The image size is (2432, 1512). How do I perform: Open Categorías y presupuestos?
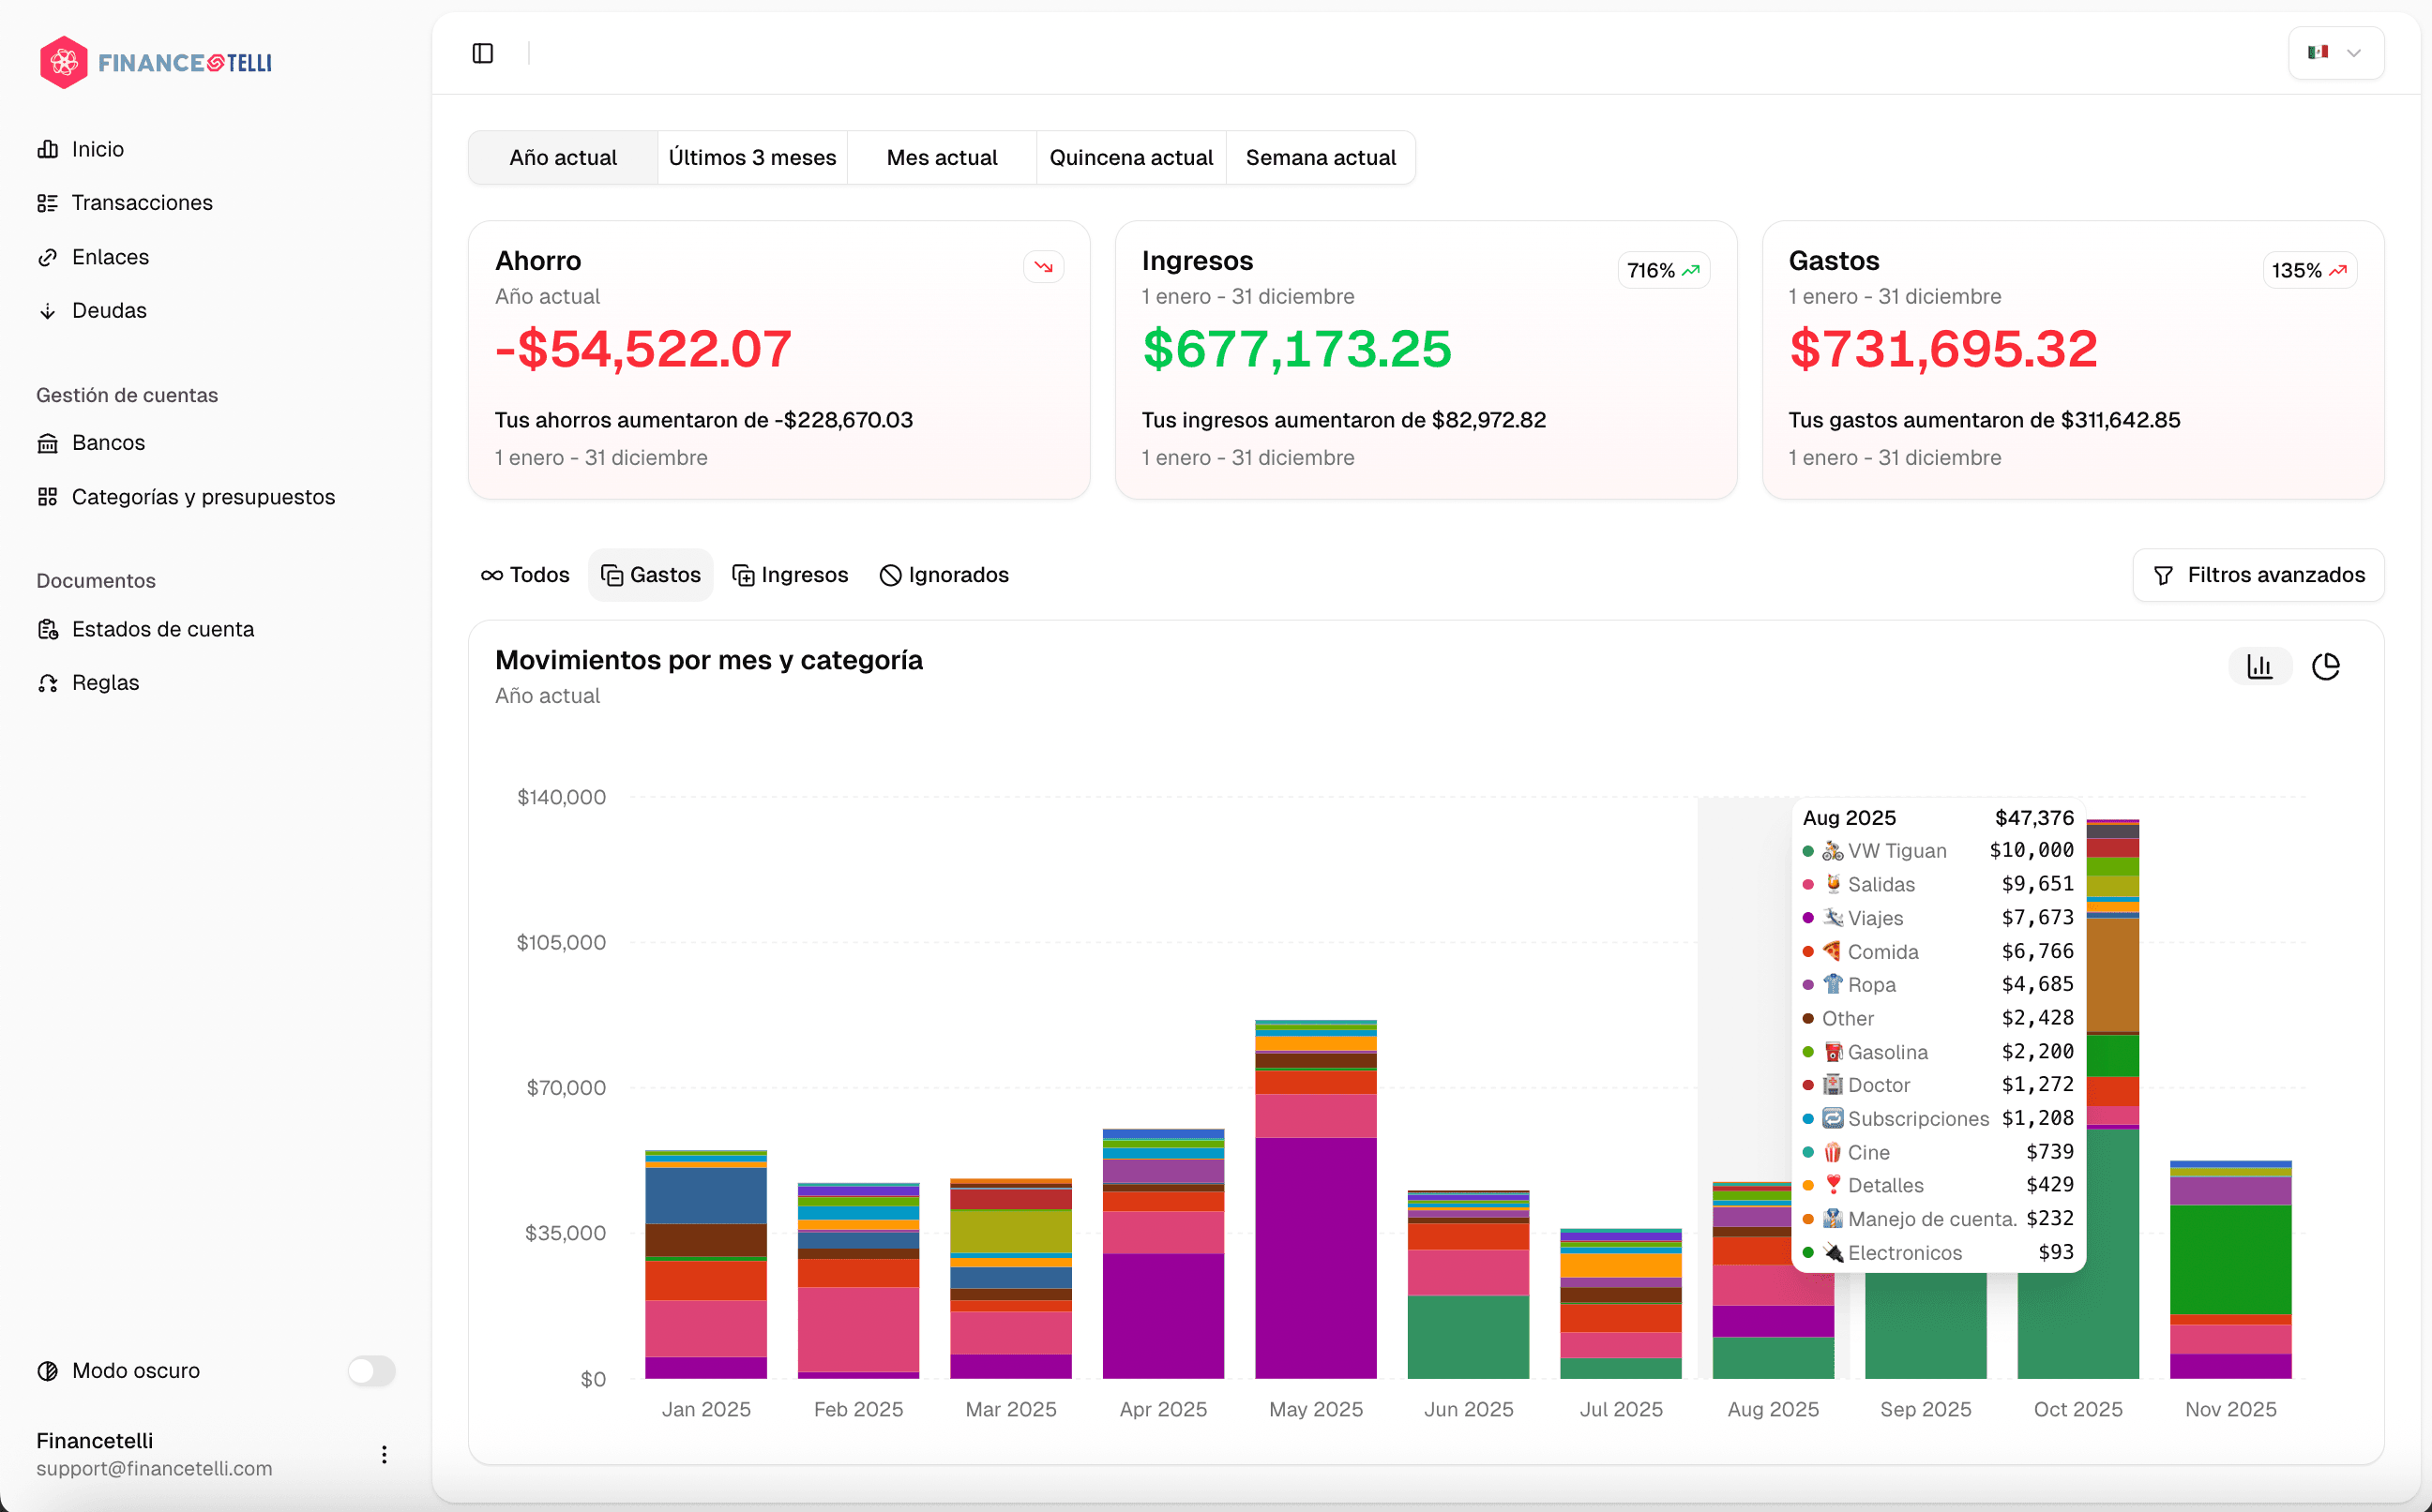[204, 497]
